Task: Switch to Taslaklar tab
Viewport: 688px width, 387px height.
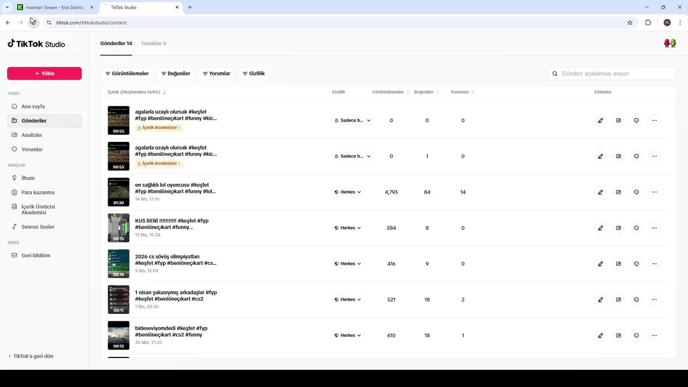Action: 153,44
